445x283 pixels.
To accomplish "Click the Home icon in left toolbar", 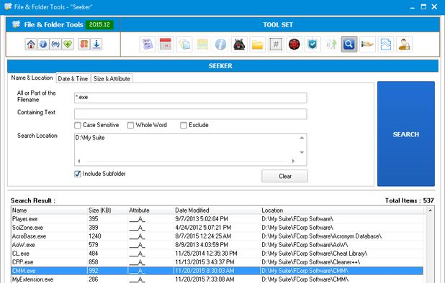I will [x=31, y=44].
